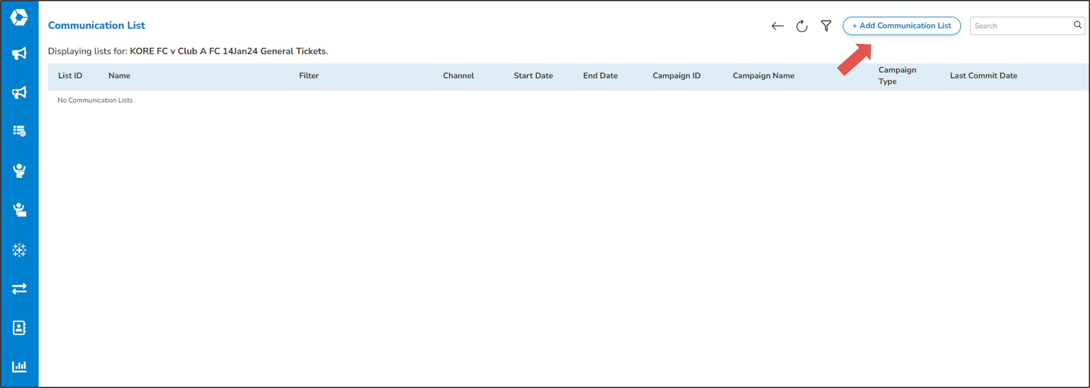Click the KORE logo icon in sidebar

[19, 17]
